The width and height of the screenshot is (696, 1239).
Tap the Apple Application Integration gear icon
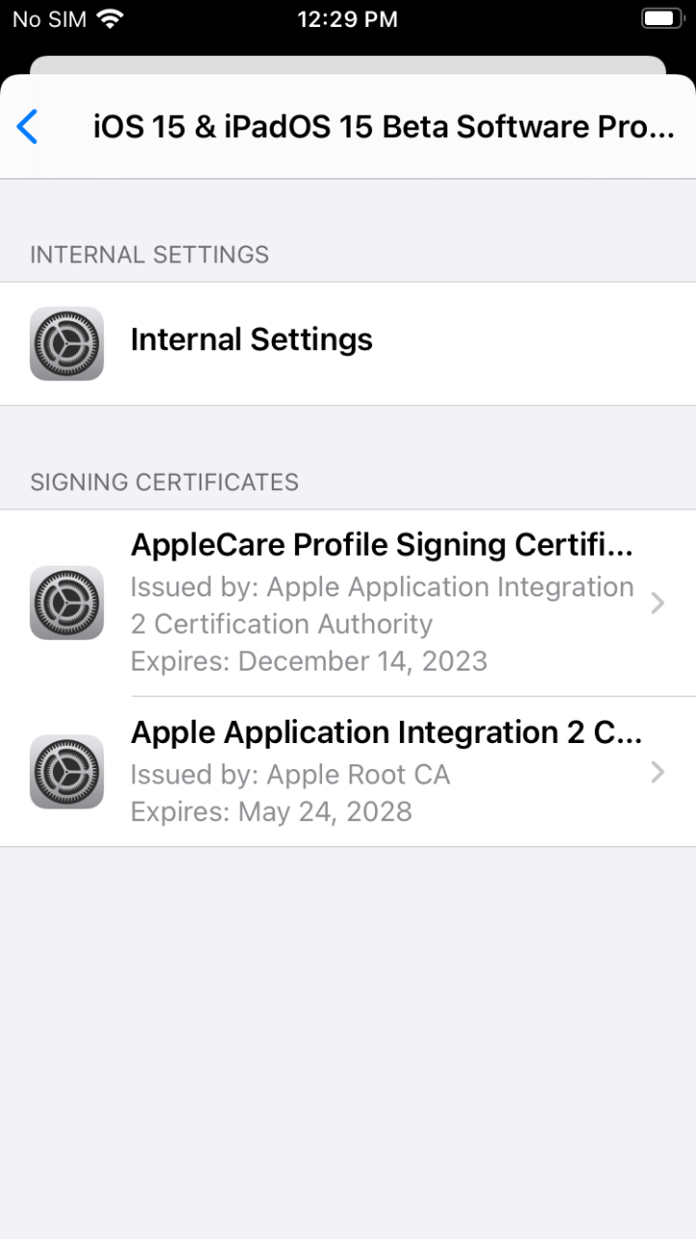click(67, 771)
